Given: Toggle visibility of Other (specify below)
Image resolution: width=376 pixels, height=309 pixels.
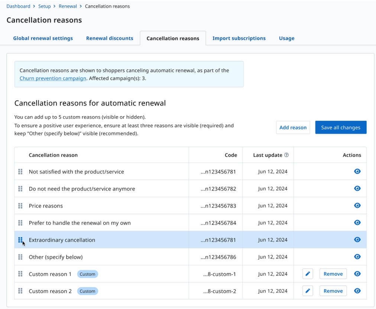Looking at the screenshot, I should tap(357, 257).
